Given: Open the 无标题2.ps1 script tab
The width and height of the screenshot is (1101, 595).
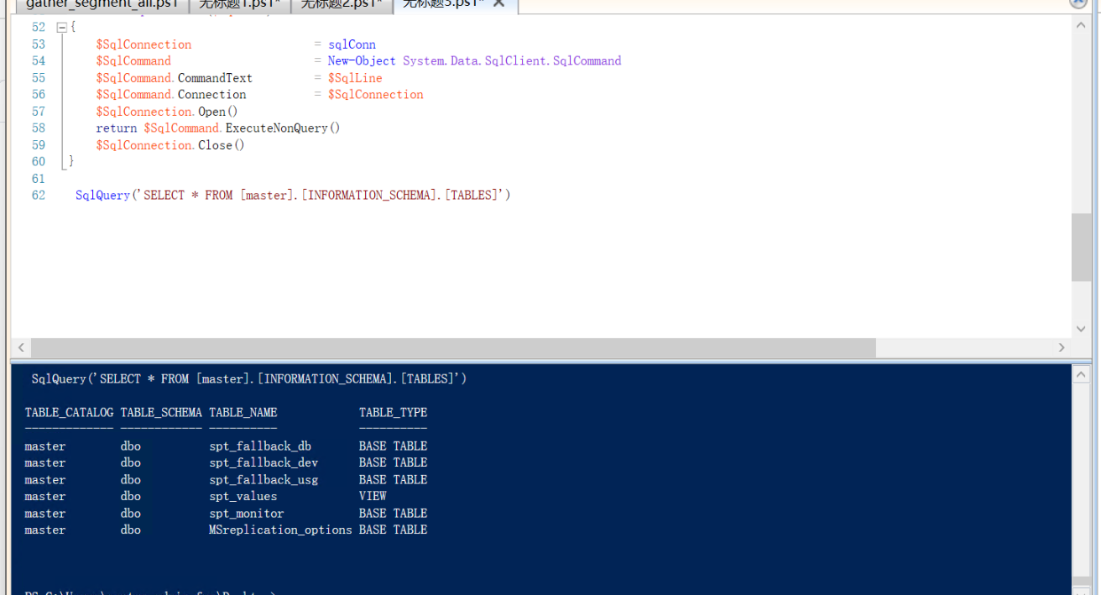Looking at the screenshot, I should click(342, 4).
